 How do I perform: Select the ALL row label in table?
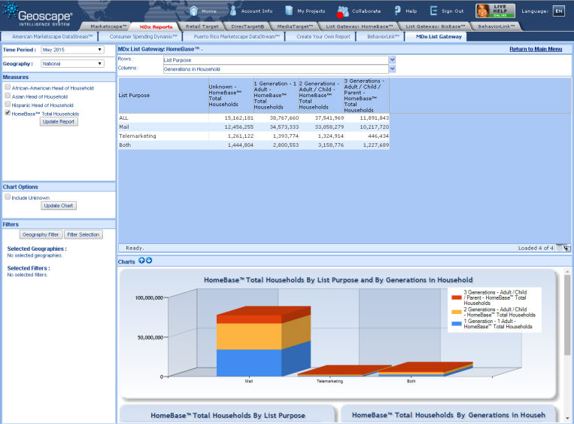click(x=123, y=118)
